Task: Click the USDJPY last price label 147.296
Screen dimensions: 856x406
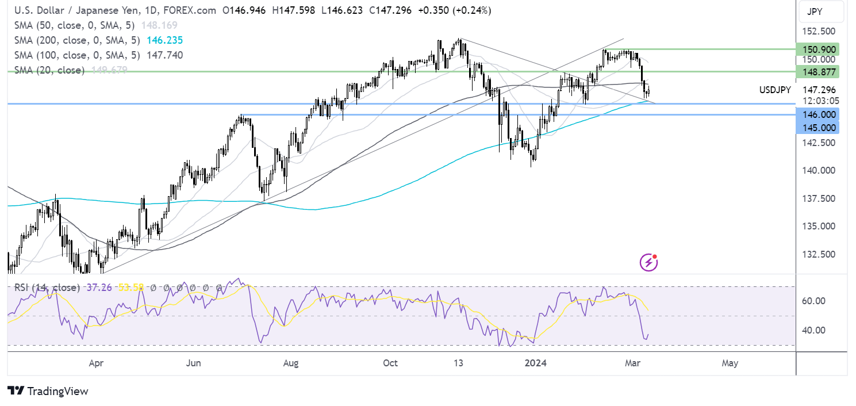Action: (x=819, y=90)
